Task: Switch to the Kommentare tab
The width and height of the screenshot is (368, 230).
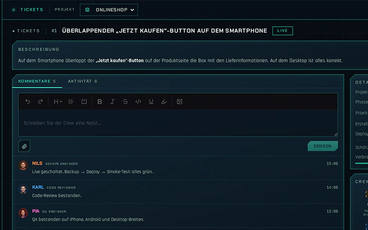Action: [37, 81]
